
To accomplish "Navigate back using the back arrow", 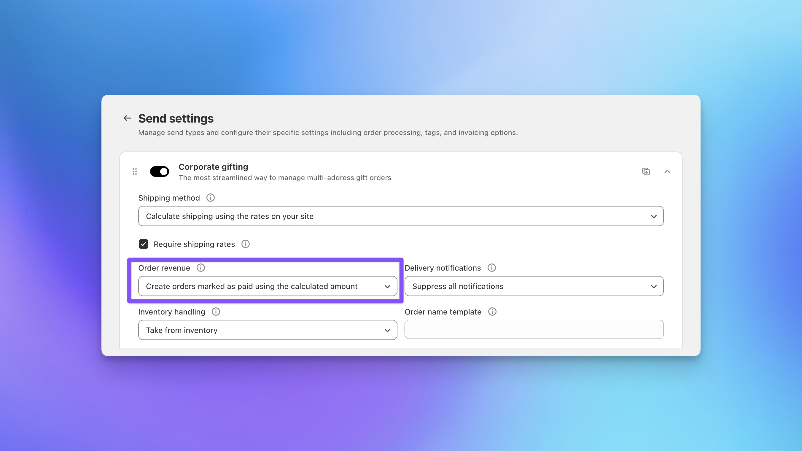I will click(x=127, y=118).
